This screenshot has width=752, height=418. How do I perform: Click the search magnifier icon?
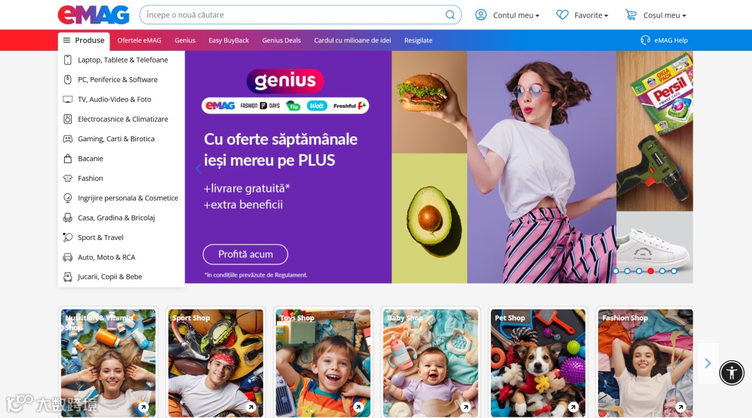coord(450,15)
